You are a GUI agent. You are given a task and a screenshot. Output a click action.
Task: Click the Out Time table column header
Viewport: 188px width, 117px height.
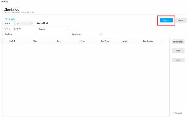coord(105,41)
